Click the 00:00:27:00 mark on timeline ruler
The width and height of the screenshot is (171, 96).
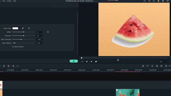tap(110, 70)
